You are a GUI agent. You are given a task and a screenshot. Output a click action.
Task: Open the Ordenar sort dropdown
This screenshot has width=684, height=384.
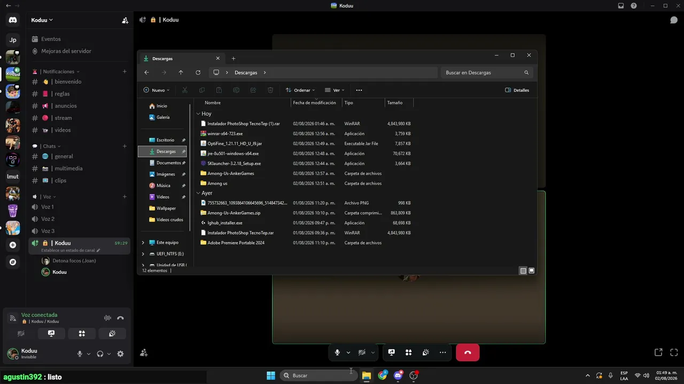click(300, 90)
